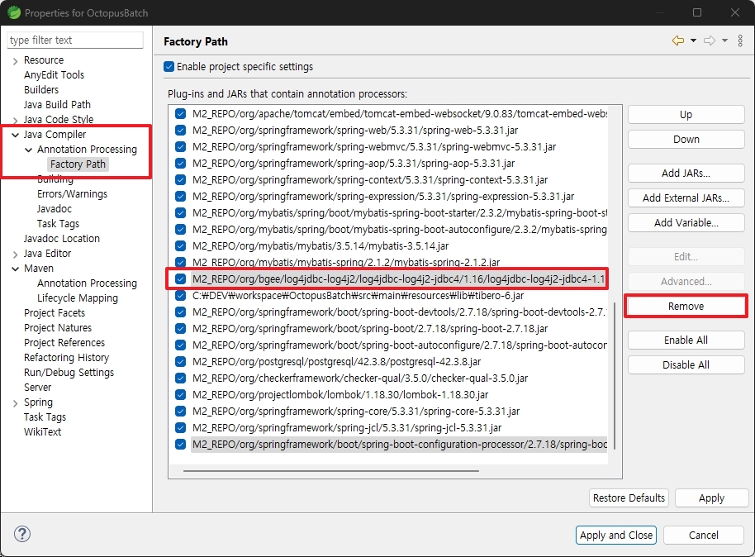Click the Down button
755x557 pixels.
pyautogui.click(x=686, y=139)
